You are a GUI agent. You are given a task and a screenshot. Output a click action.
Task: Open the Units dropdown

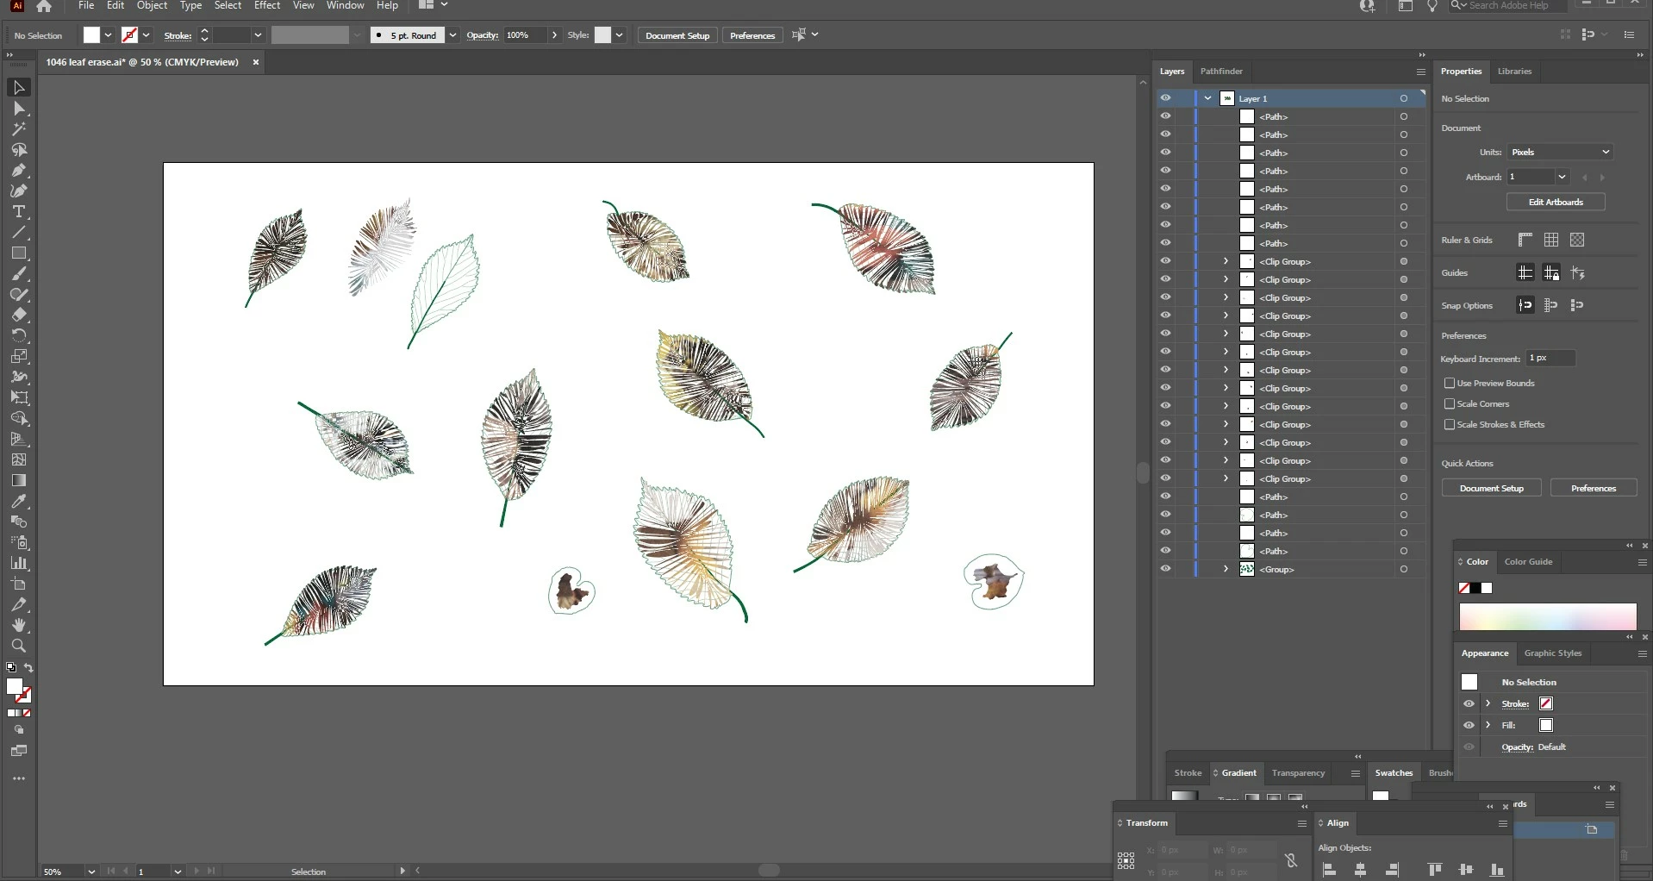[x=1560, y=153]
